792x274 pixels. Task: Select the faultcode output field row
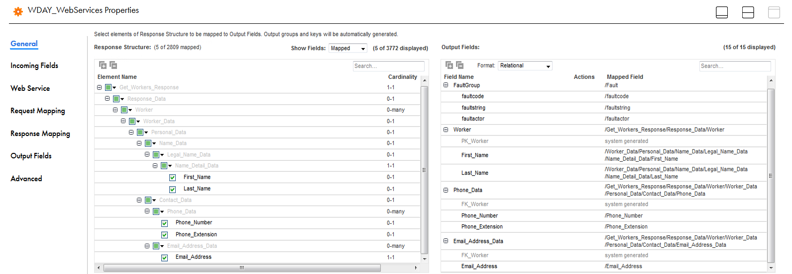pyautogui.click(x=603, y=96)
